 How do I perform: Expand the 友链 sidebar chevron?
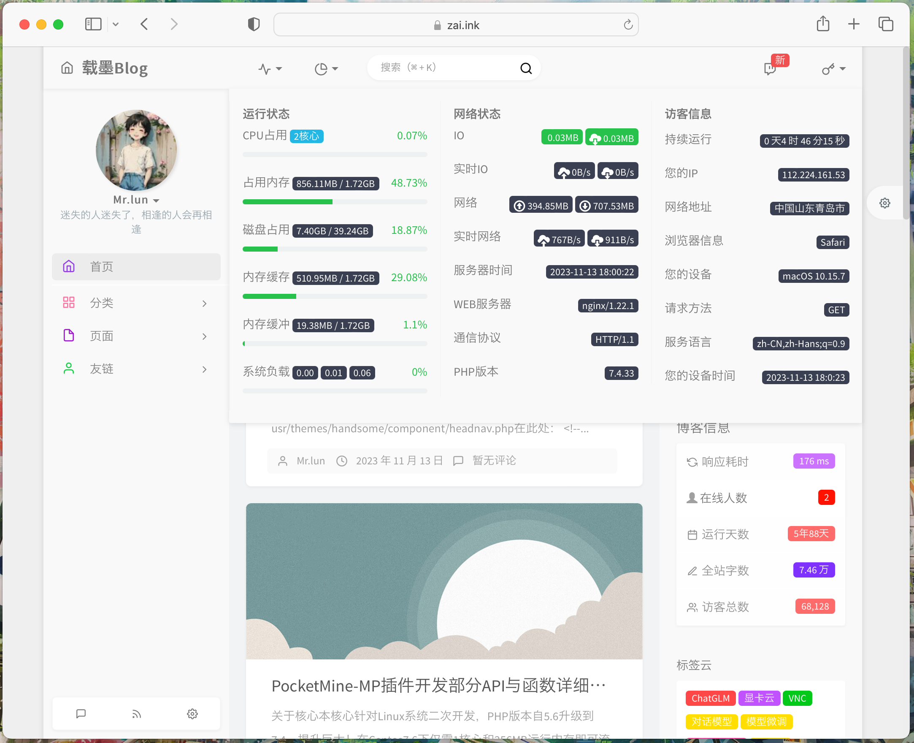205,369
